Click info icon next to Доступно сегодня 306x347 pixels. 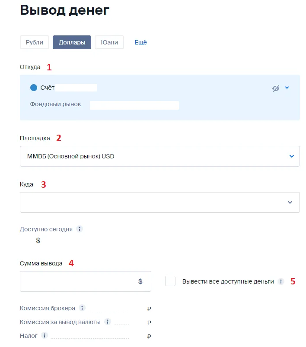[x=80, y=229]
